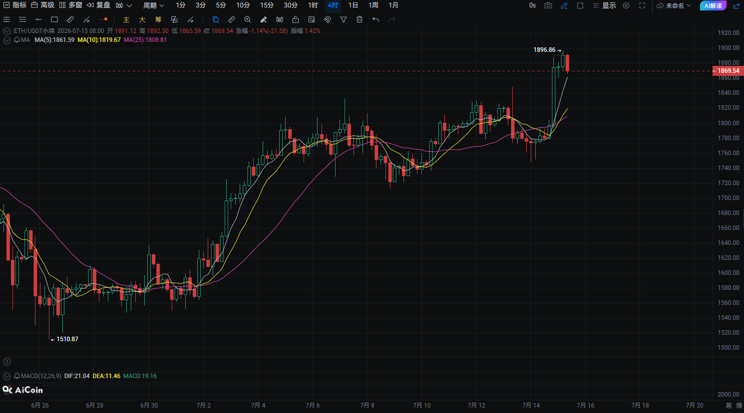The image size is (744, 413).
Task: Click the share arrow icon
Action: (736, 5)
